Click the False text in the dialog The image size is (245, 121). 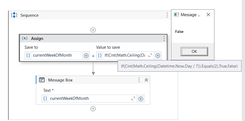(x=179, y=31)
